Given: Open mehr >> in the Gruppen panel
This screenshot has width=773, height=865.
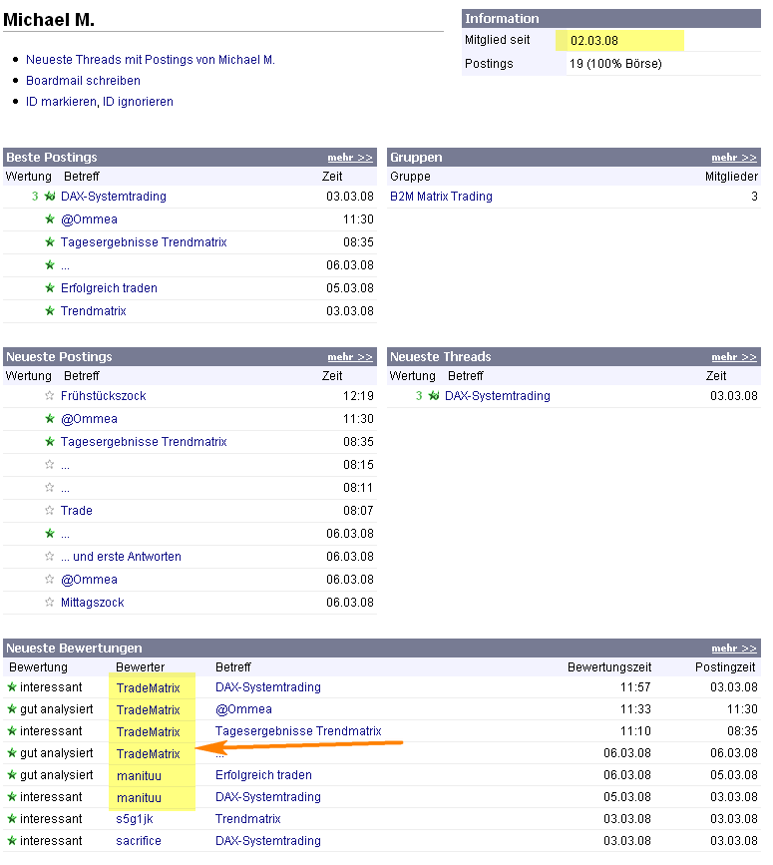Looking at the screenshot, I should (x=735, y=157).
